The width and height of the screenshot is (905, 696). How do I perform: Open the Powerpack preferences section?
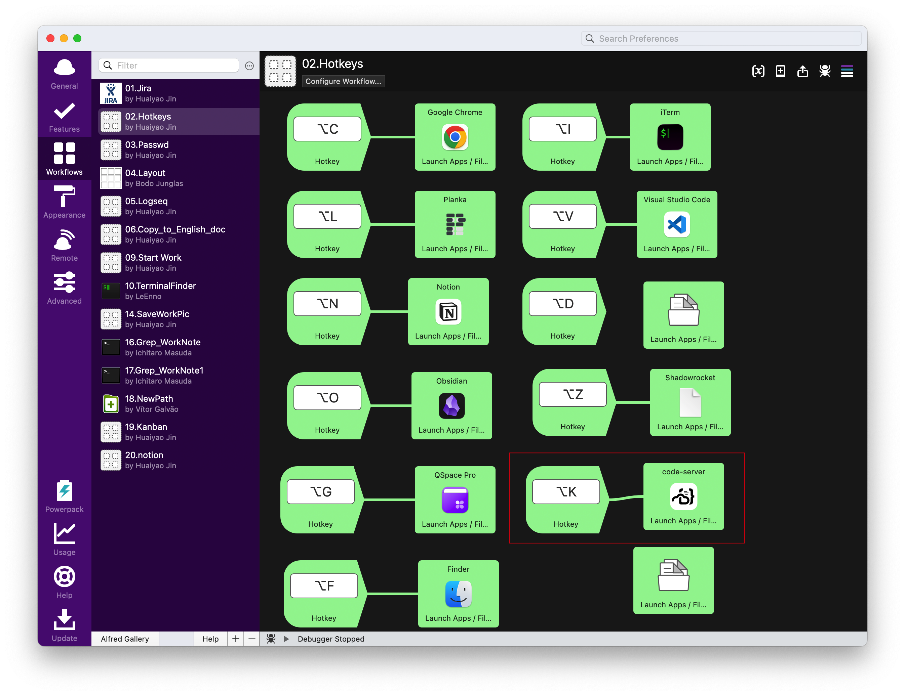(64, 496)
